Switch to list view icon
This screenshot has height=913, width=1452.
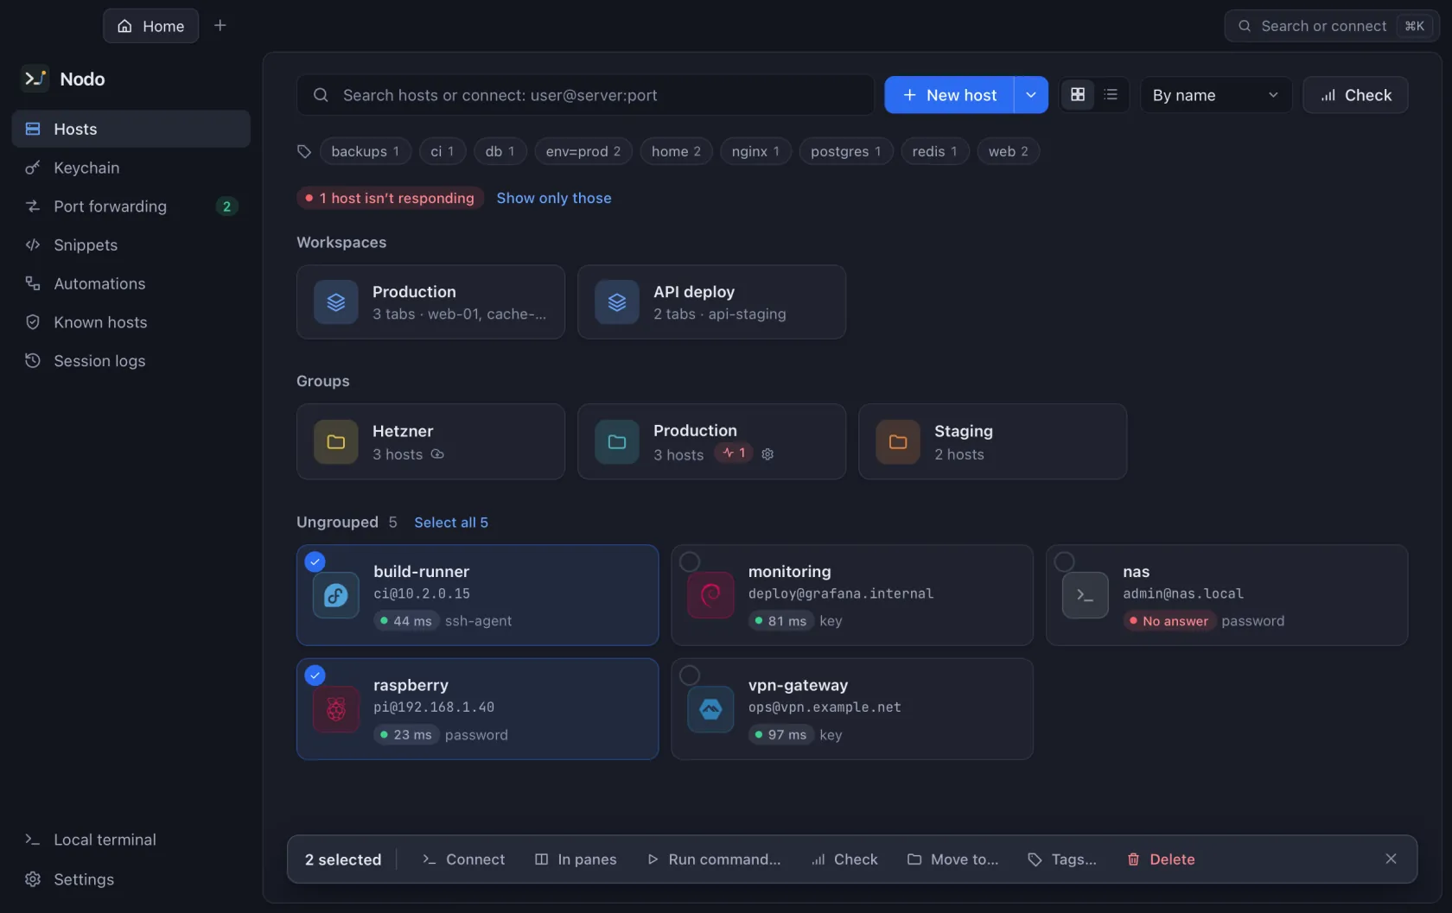tap(1111, 95)
